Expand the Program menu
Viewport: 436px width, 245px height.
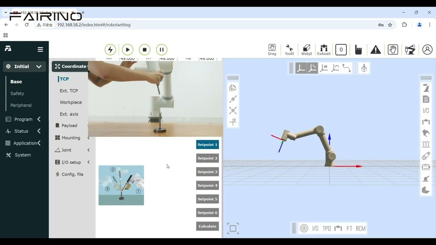[x=23, y=119]
